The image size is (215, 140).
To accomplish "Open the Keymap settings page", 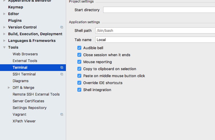I will point(16,7).
